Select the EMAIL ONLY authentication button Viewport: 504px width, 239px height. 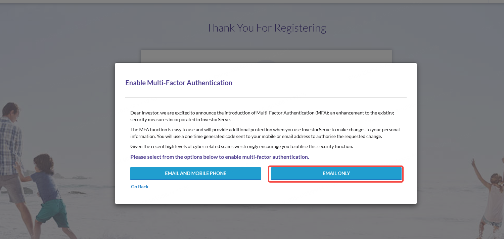coord(336,174)
